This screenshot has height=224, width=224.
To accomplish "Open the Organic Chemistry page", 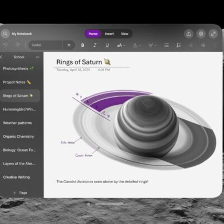I will (x=20, y=137).
